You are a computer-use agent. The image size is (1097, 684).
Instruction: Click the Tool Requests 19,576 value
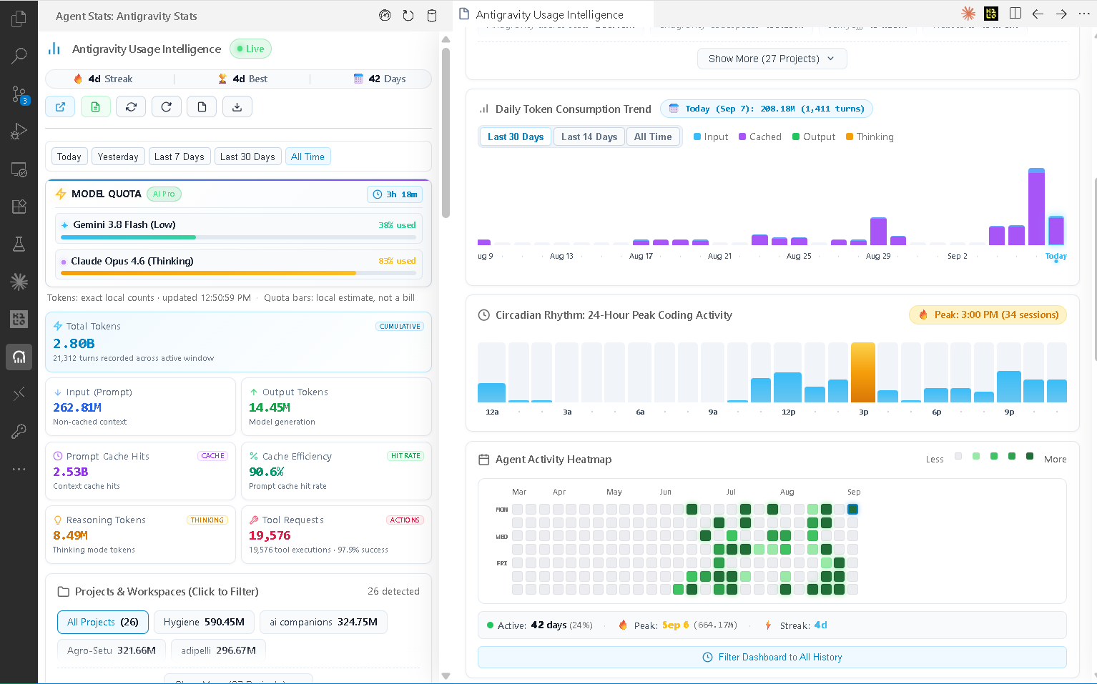(270, 535)
